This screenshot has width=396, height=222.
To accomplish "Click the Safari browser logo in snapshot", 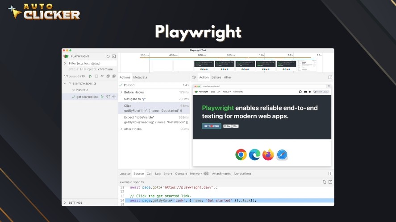I will point(282,154).
